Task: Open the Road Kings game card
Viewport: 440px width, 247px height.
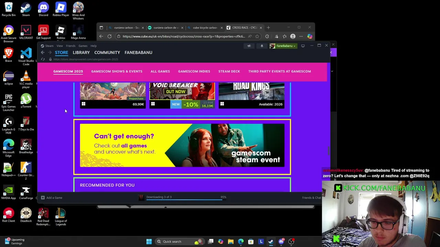Action: (251, 95)
